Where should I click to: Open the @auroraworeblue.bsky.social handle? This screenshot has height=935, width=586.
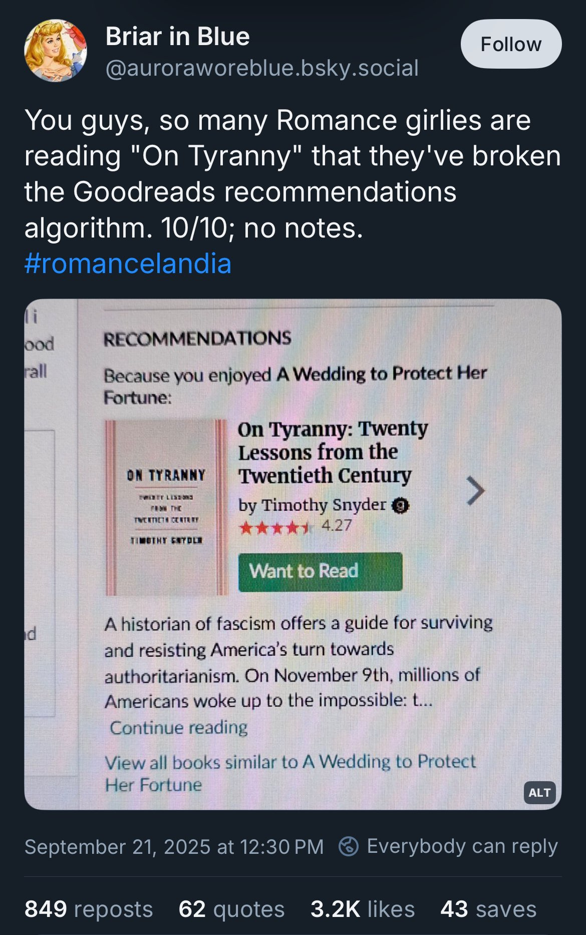[x=262, y=68]
